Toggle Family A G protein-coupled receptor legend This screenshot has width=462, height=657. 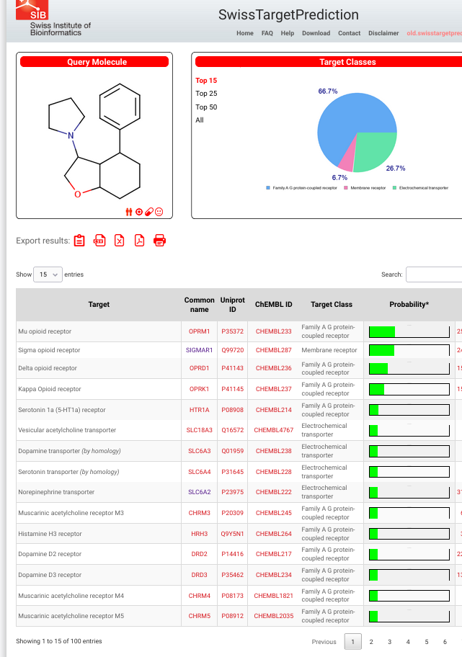click(x=302, y=188)
